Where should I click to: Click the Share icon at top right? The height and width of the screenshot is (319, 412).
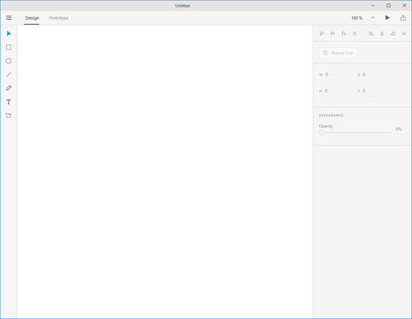point(403,18)
